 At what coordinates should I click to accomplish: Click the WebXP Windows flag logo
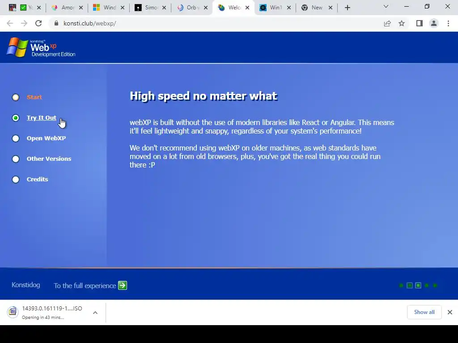coord(17,47)
